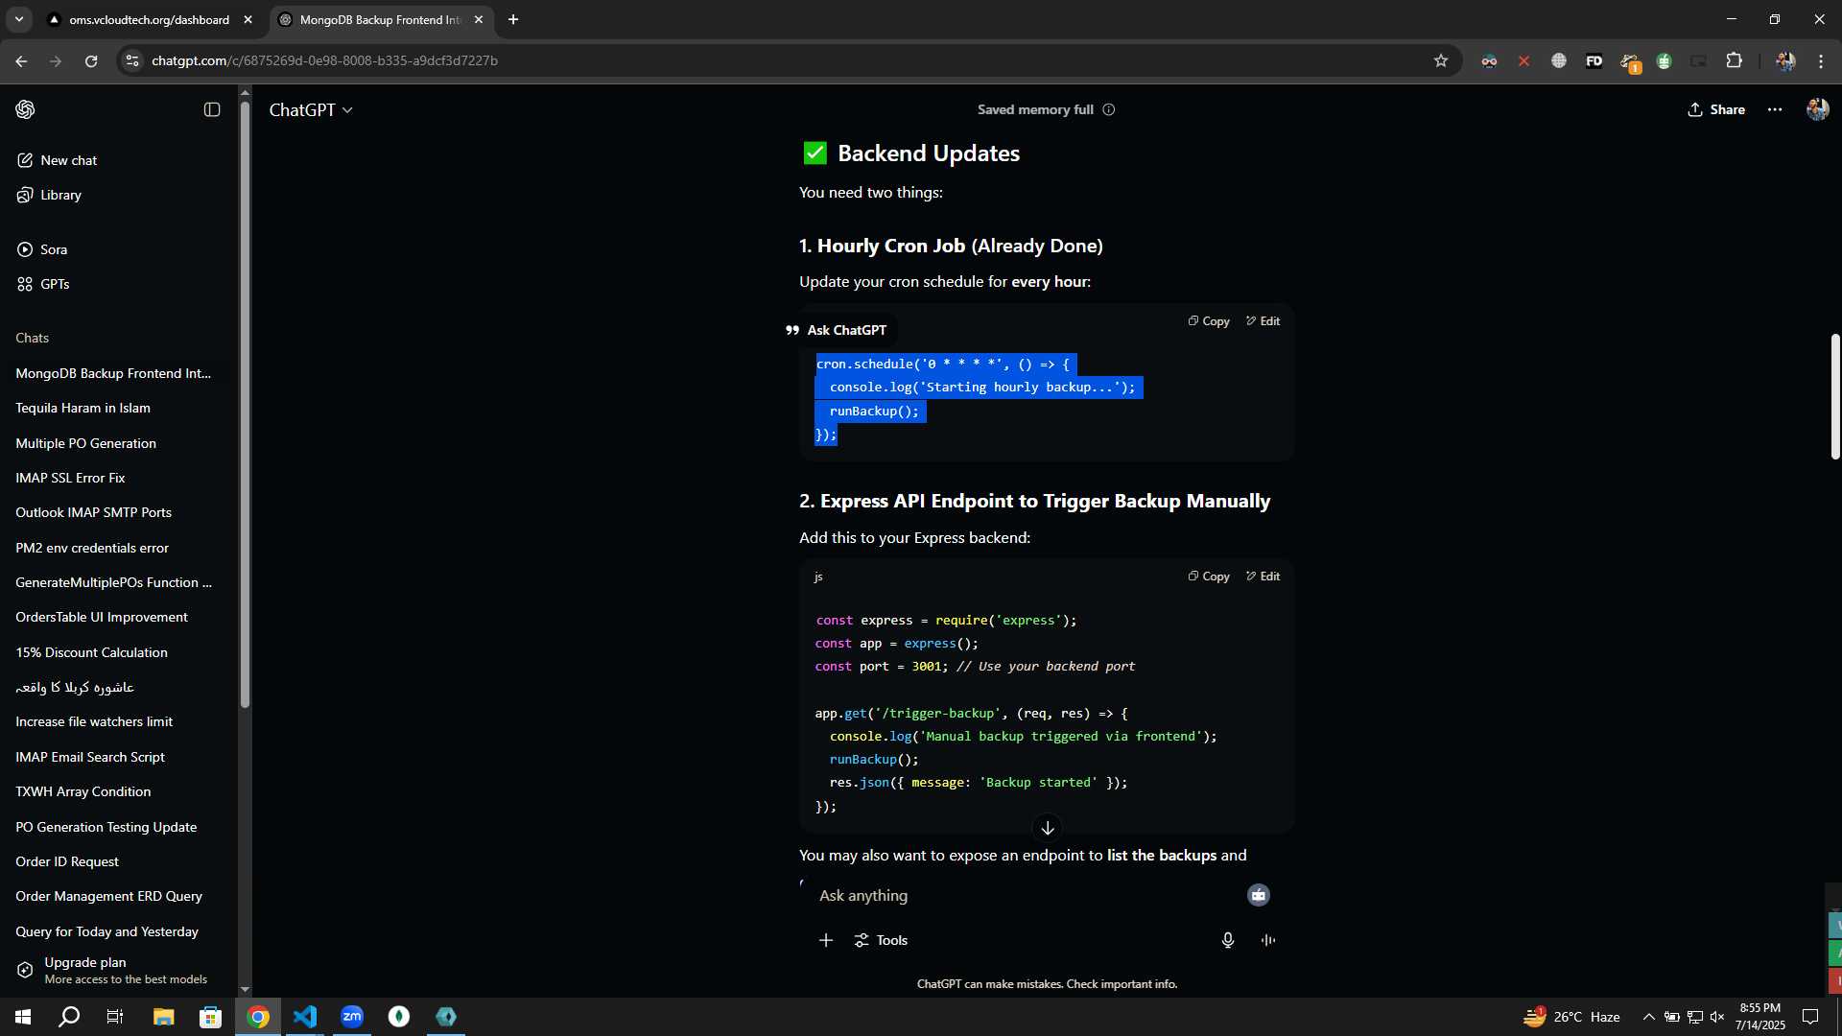Click the Ask ChatGPT quote popup

click(837, 330)
